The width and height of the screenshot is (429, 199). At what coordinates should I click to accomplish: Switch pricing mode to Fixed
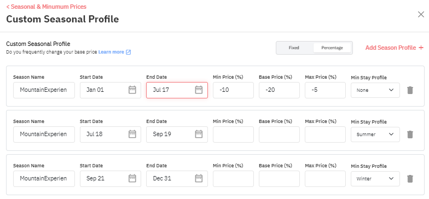coord(294,48)
